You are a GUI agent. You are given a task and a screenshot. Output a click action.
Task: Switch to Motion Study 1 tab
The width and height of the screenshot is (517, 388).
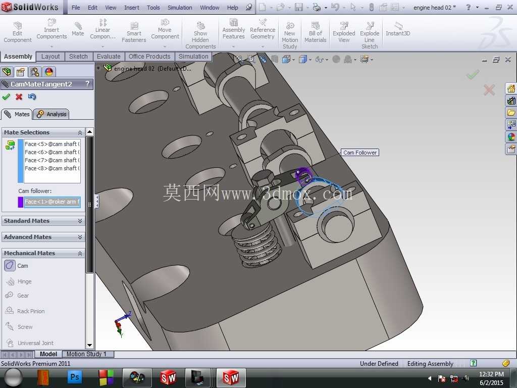pyautogui.click(x=86, y=354)
